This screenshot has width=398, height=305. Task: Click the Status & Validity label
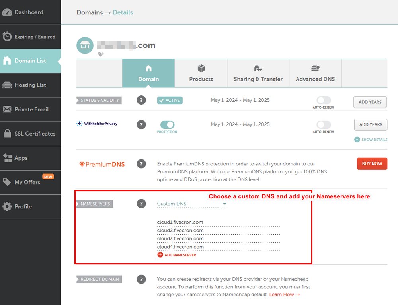99,100
